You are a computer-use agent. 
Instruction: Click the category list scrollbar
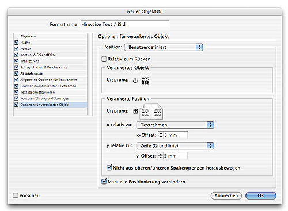coord(90,74)
